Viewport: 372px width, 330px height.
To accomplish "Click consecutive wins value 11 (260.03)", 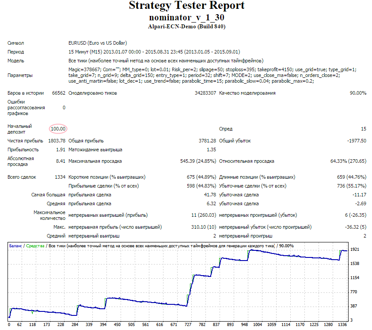I will point(204,215).
